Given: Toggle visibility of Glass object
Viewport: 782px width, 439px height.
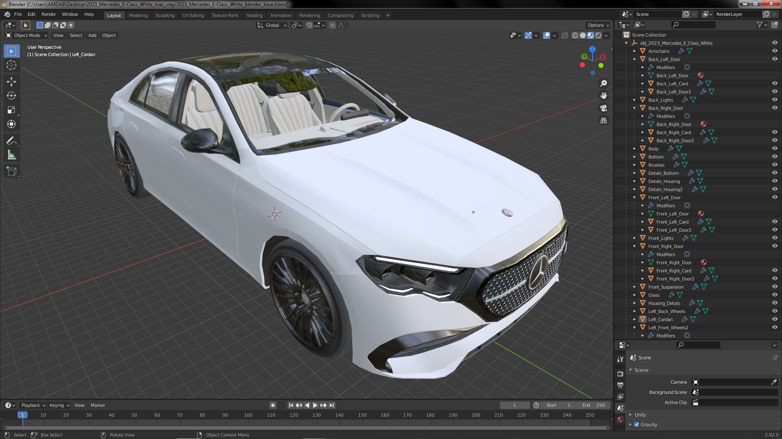Looking at the screenshot, I should (x=774, y=295).
